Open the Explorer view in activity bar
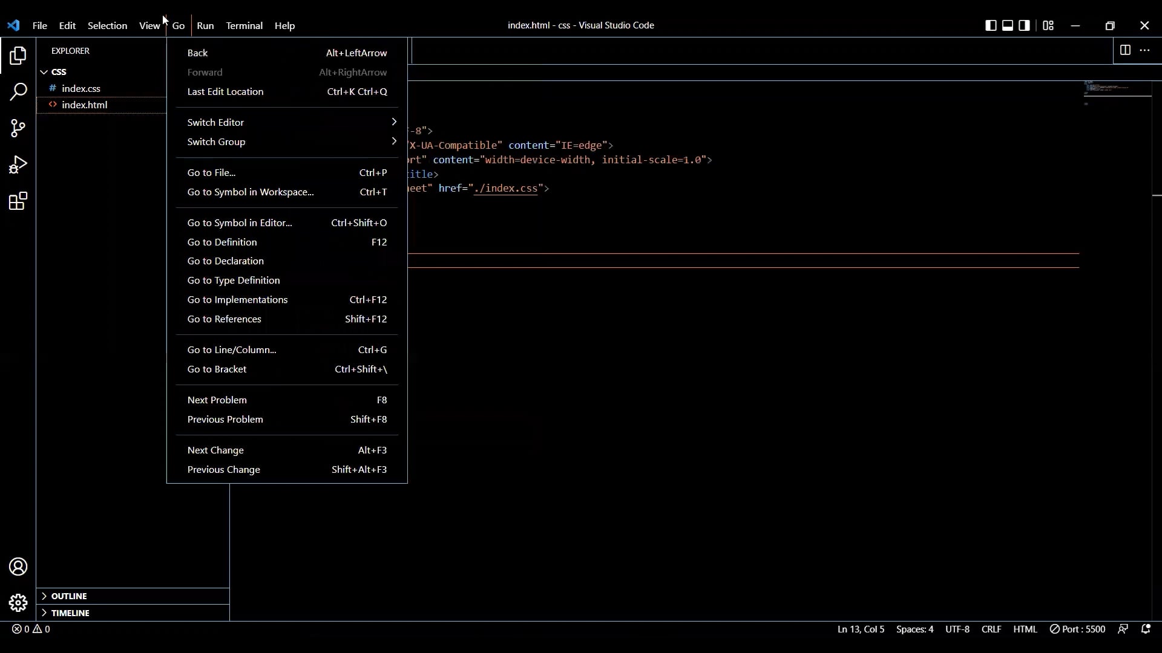 18,56
